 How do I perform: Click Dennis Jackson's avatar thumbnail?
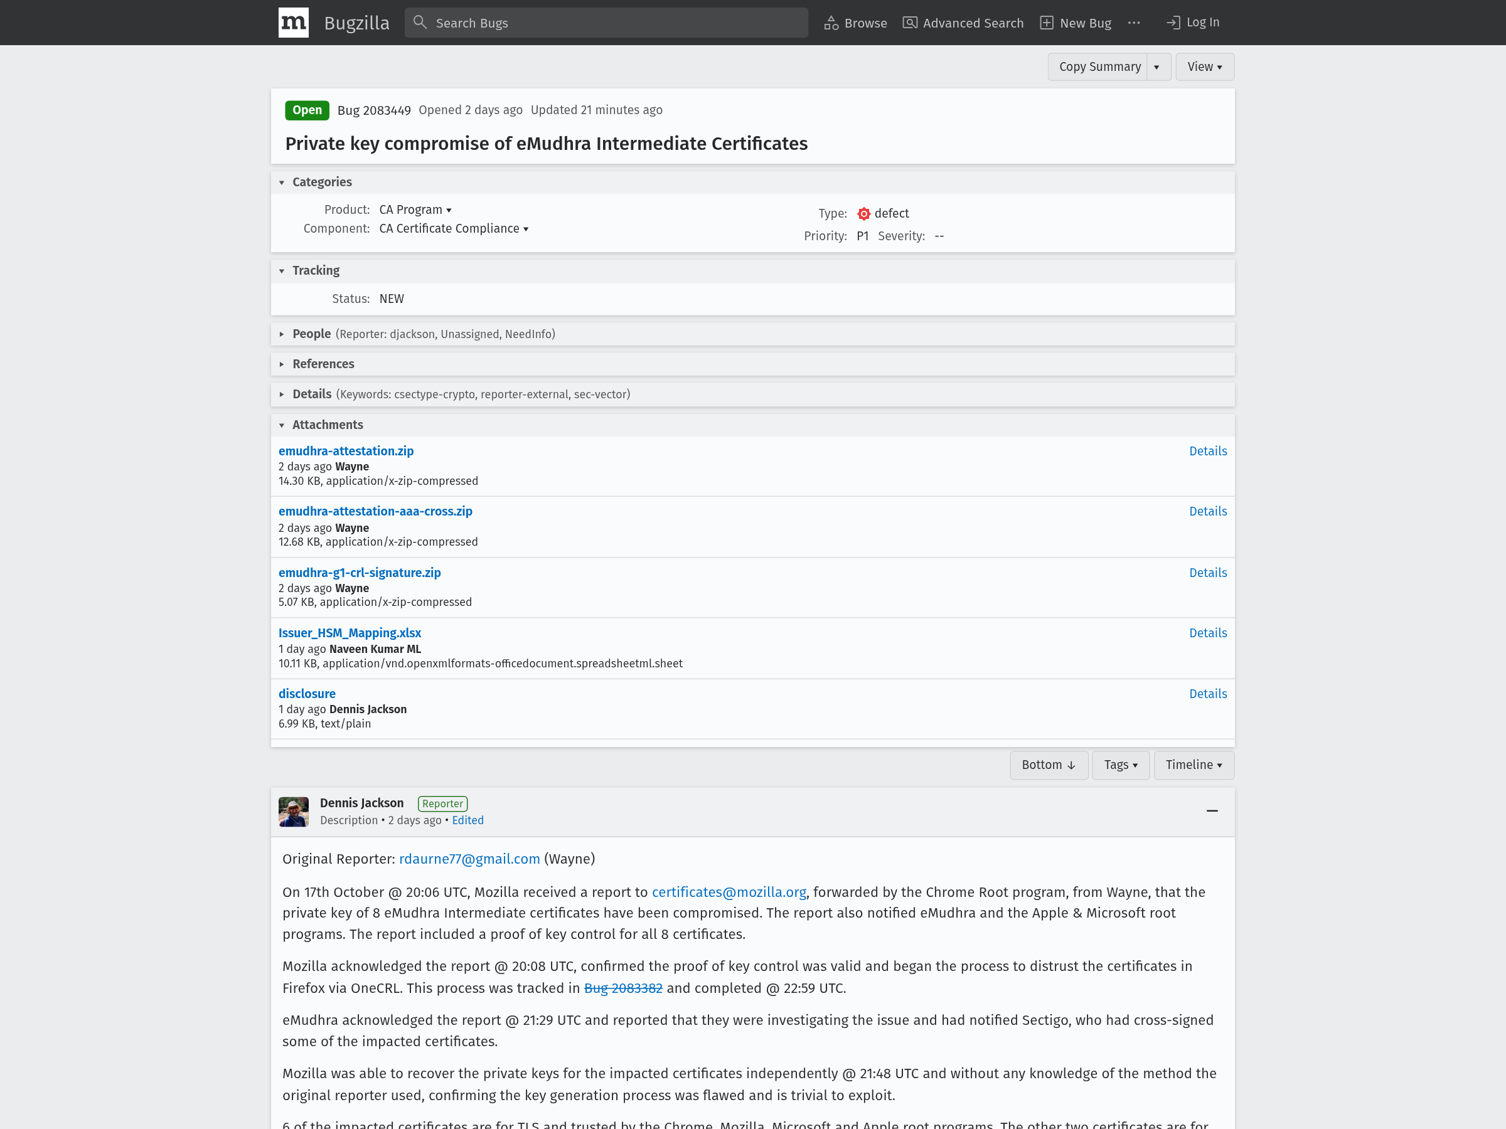[x=294, y=812]
